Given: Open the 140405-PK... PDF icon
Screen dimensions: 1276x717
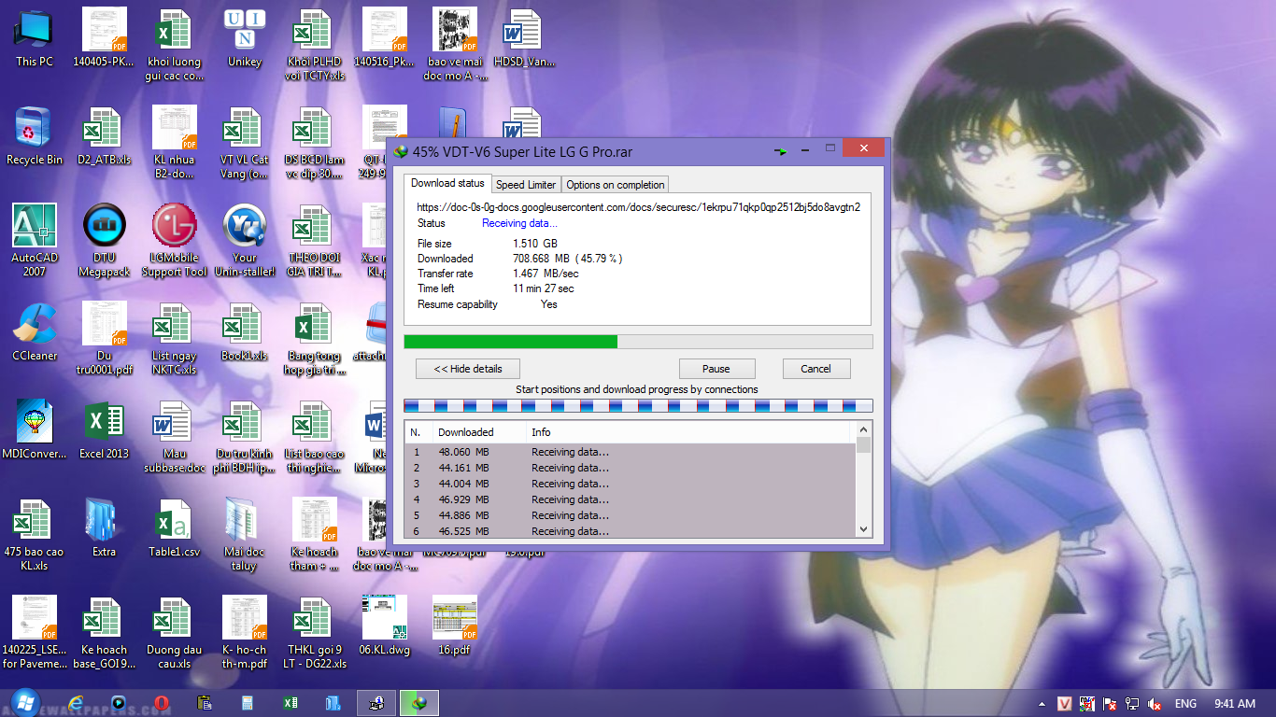Looking at the screenshot, I should (105, 38).
